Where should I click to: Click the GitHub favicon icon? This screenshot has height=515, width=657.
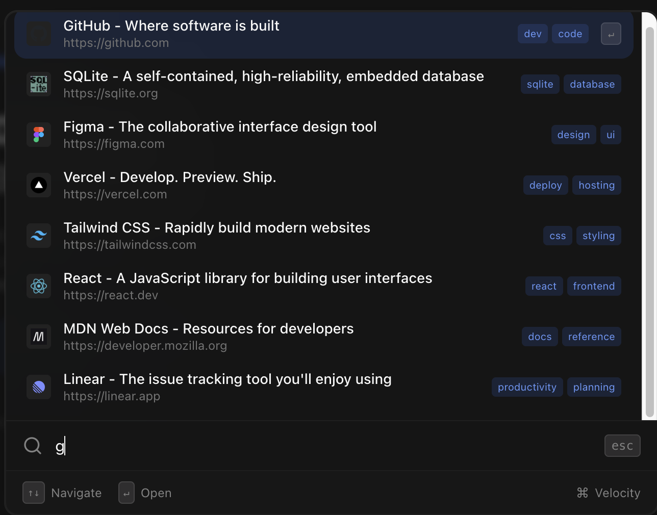point(39,33)
